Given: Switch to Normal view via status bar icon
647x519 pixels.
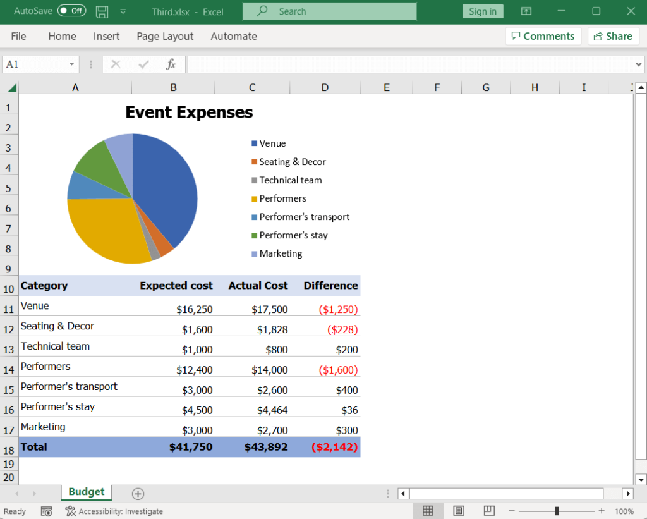Looking at the screenshot, I should 428,511.
